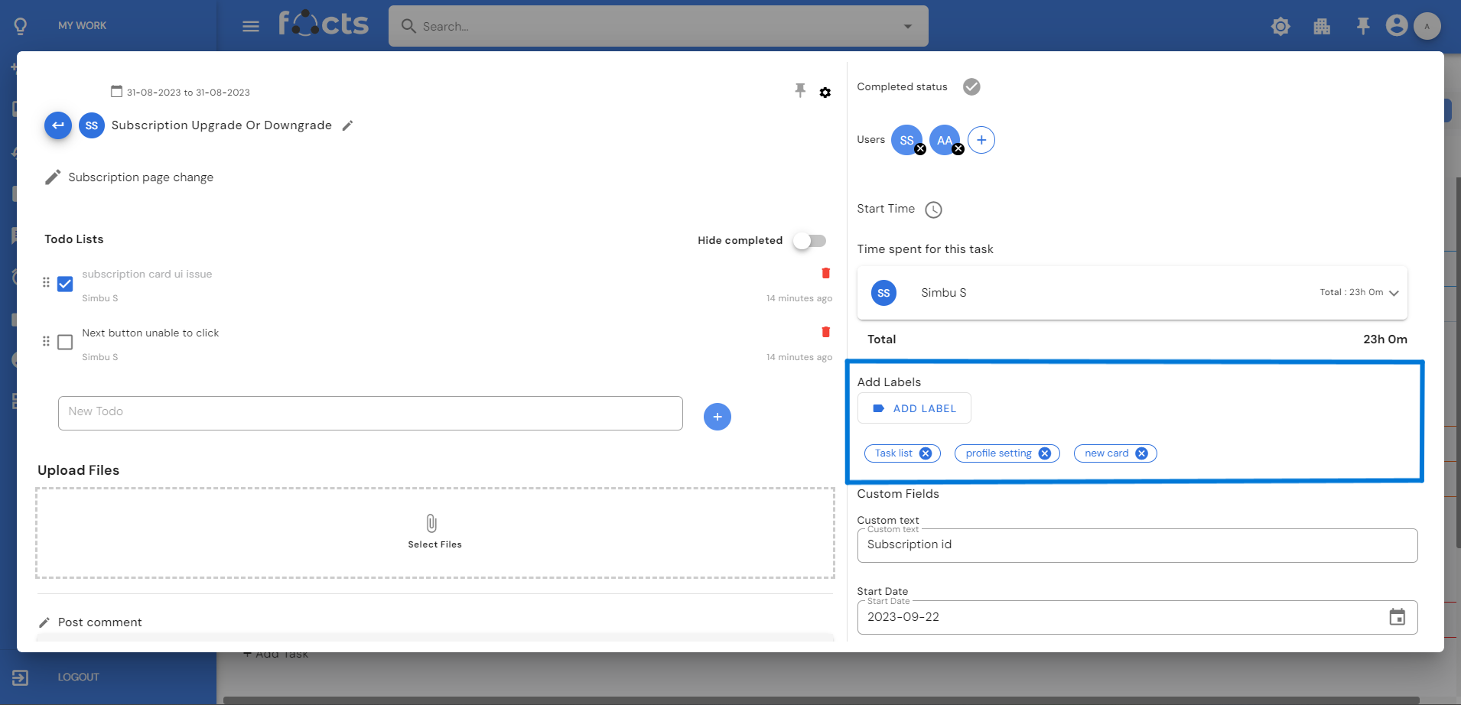Screen dimensions: 1461x705
Task: Click the ADD LABEL button
Action: (x=914, y=408)
